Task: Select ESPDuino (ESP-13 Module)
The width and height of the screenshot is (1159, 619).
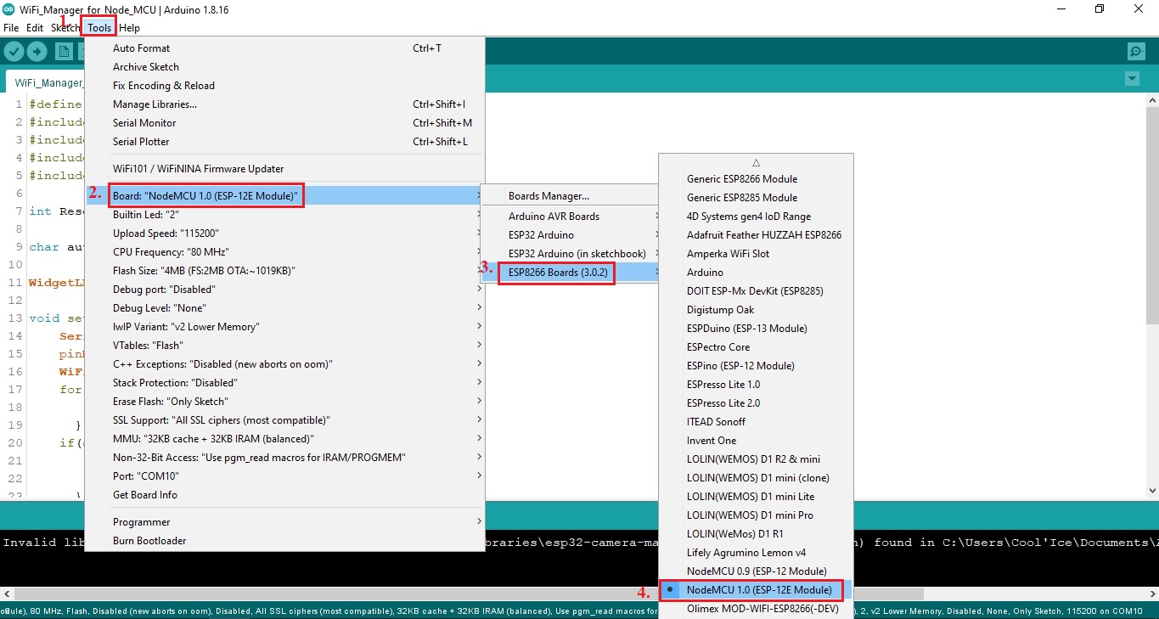Action: pos(756,329)
